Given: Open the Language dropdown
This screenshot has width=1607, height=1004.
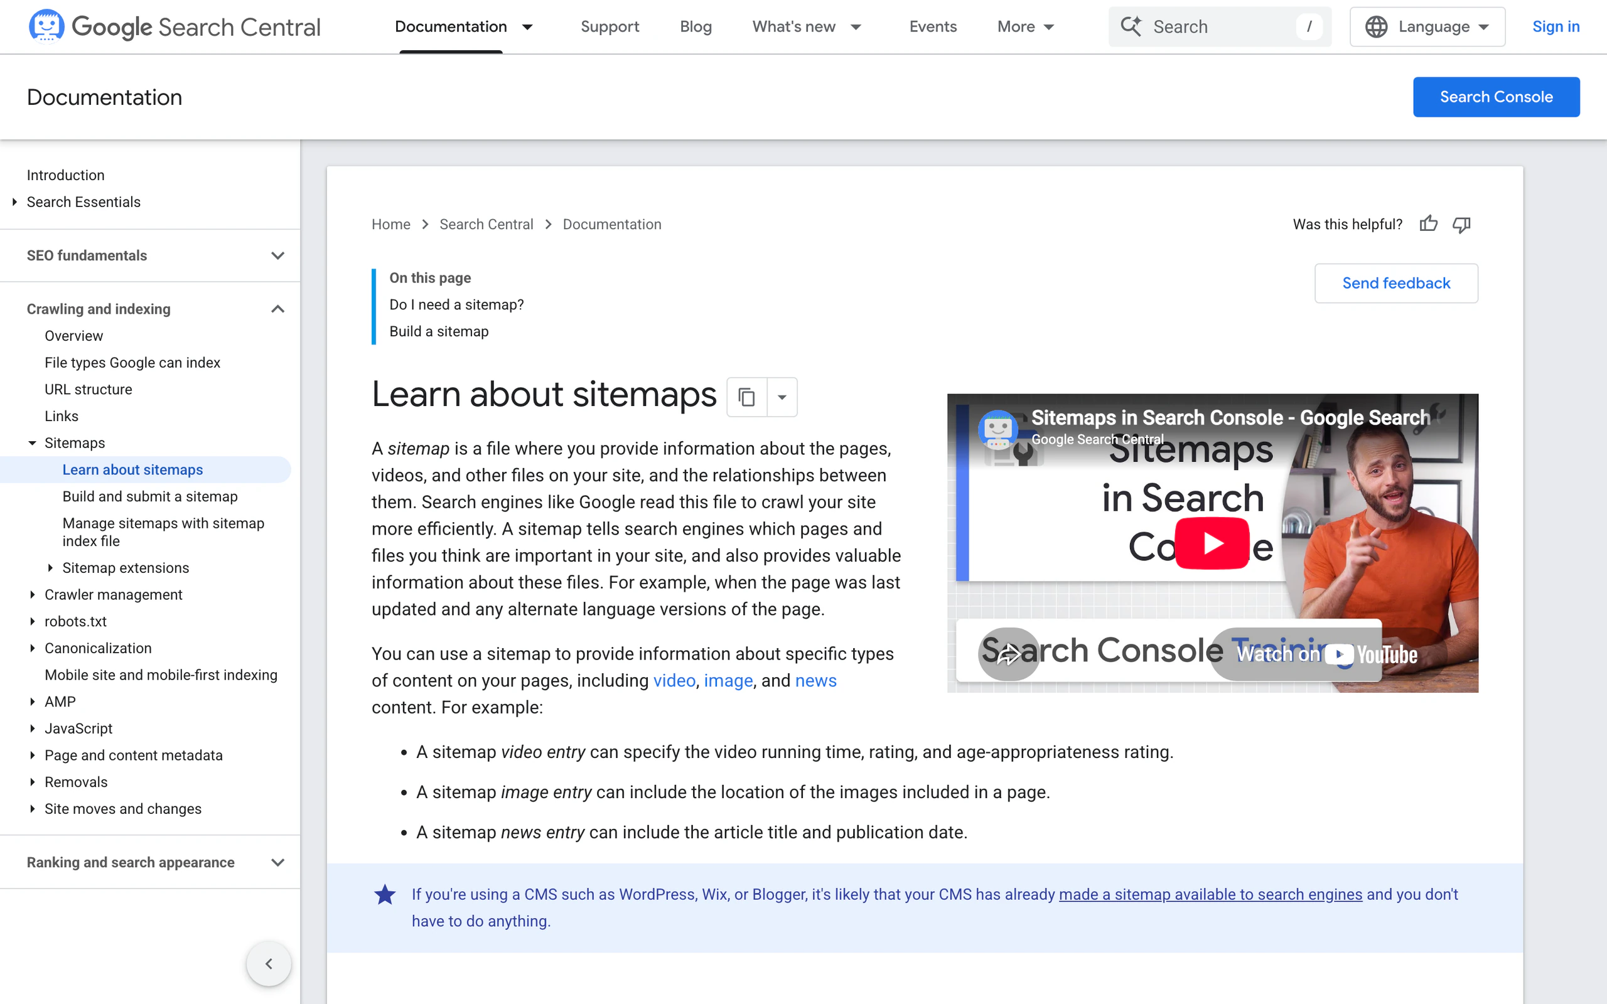Looking at the screenshot, I should pyautogui.click(x=1427, y=26).
